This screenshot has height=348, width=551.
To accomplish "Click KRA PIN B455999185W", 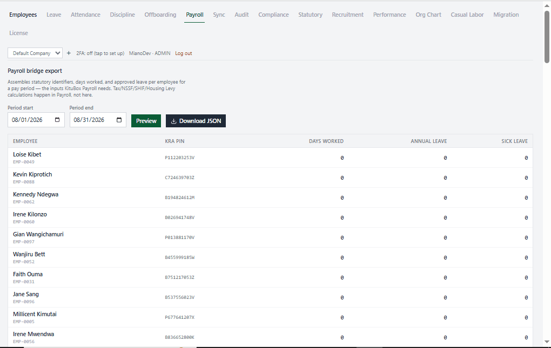I will click(x=179, y=257).
